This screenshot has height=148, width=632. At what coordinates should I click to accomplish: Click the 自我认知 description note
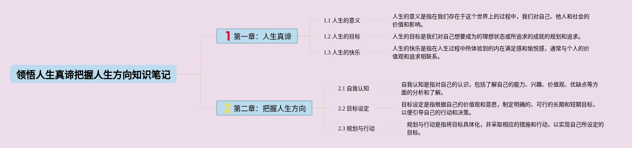tap(500, 88)
